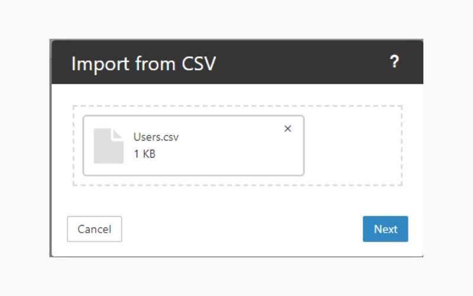Screen dimensions: 473x296
Task: Click the Import from CSV title
Action: coord(144,63)
